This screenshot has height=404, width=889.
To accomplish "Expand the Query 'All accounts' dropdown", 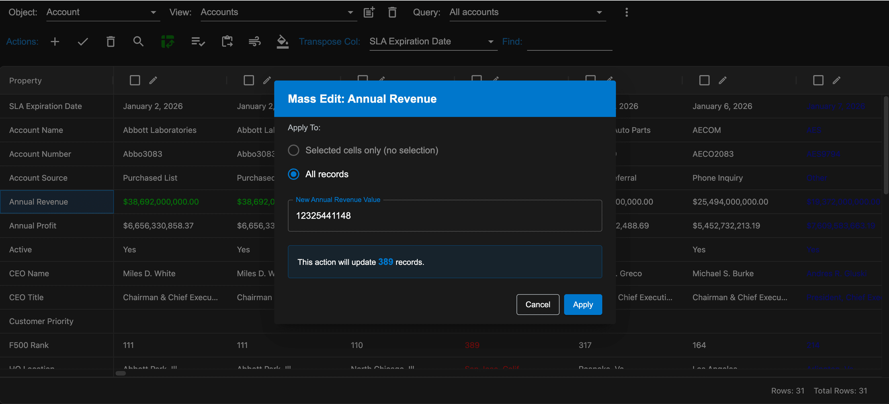I will (527, 13).
